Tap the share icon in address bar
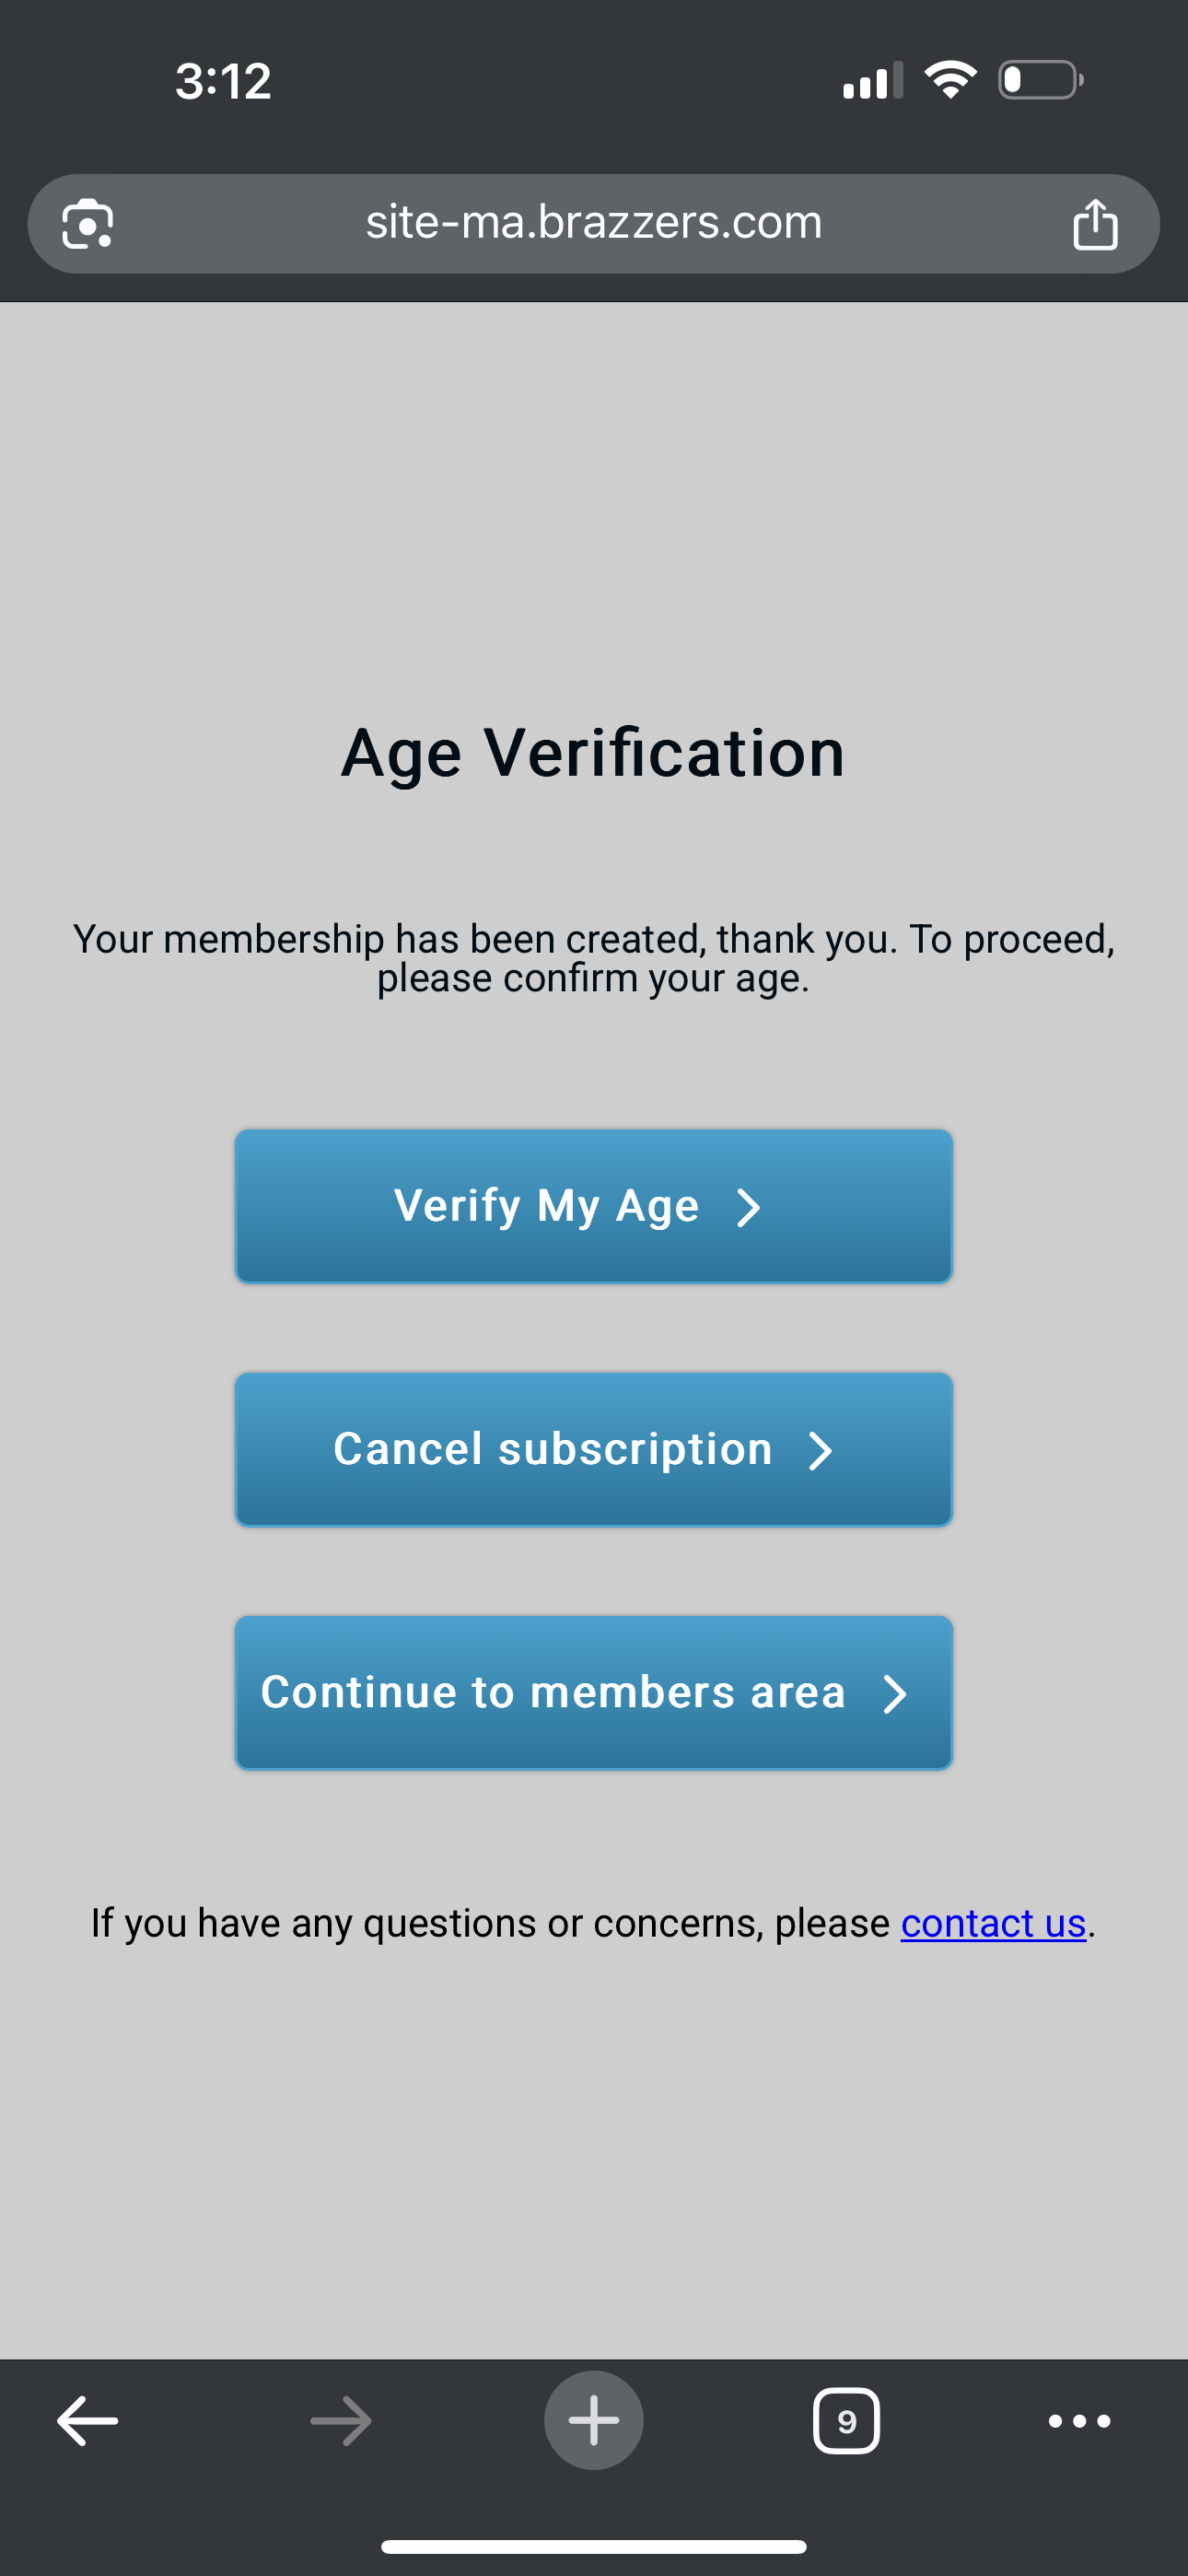This screenshot has width=1188, height=2576. (x=1095, y=224)
